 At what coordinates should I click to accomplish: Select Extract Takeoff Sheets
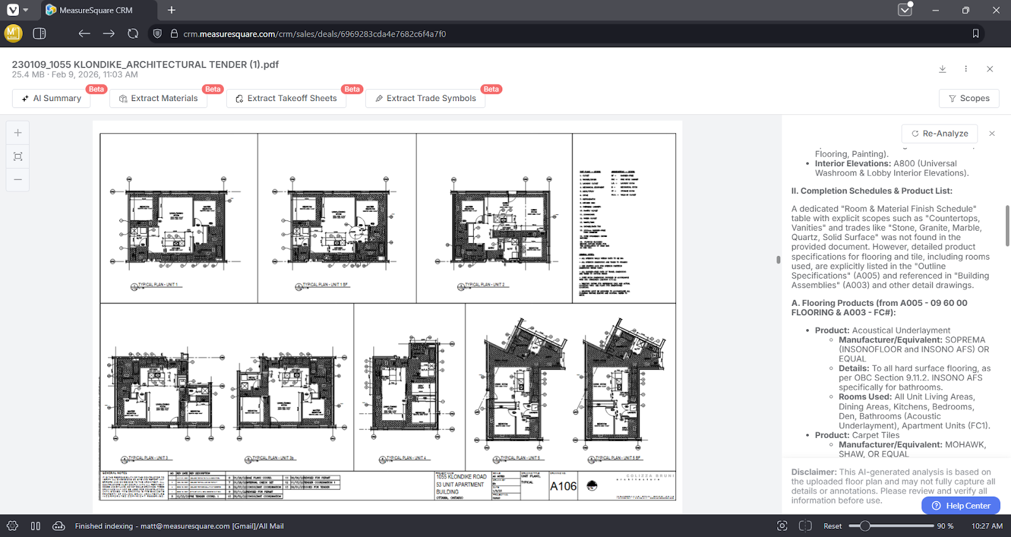click(x=286, y=99)
